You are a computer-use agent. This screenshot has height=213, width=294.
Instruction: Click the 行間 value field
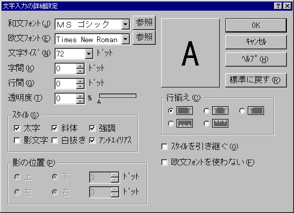(66, 83)
